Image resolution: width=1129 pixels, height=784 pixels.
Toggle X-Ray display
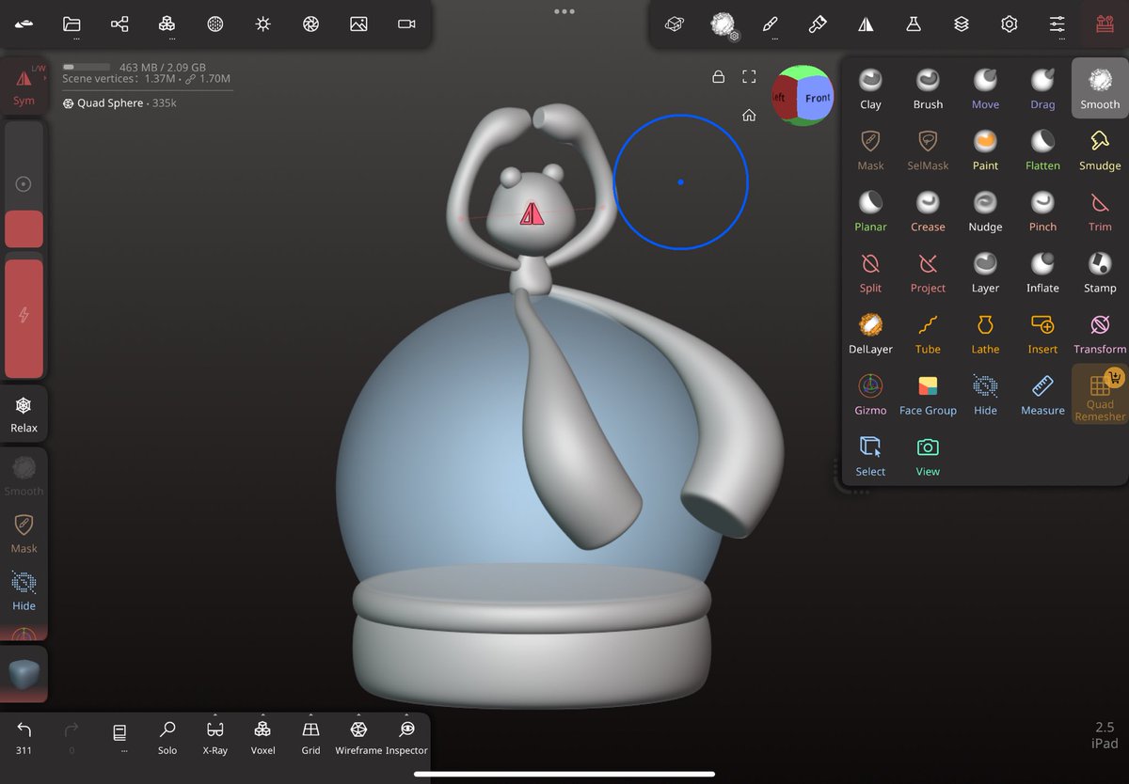tap(215, 738)
